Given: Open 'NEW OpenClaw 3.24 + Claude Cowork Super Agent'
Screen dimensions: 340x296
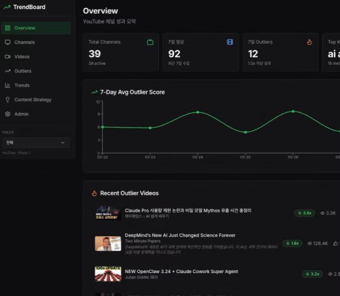Looking at the screenshot, I should click(x=181, y=272).
